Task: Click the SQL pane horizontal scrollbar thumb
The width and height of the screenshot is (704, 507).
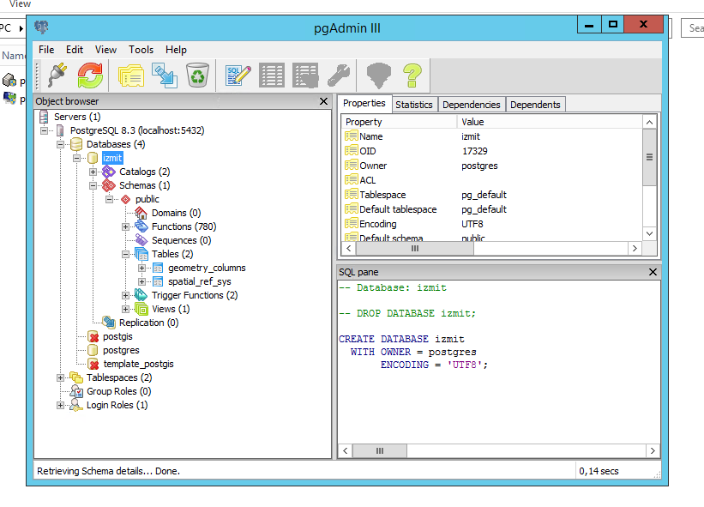Action: point(380,451)
